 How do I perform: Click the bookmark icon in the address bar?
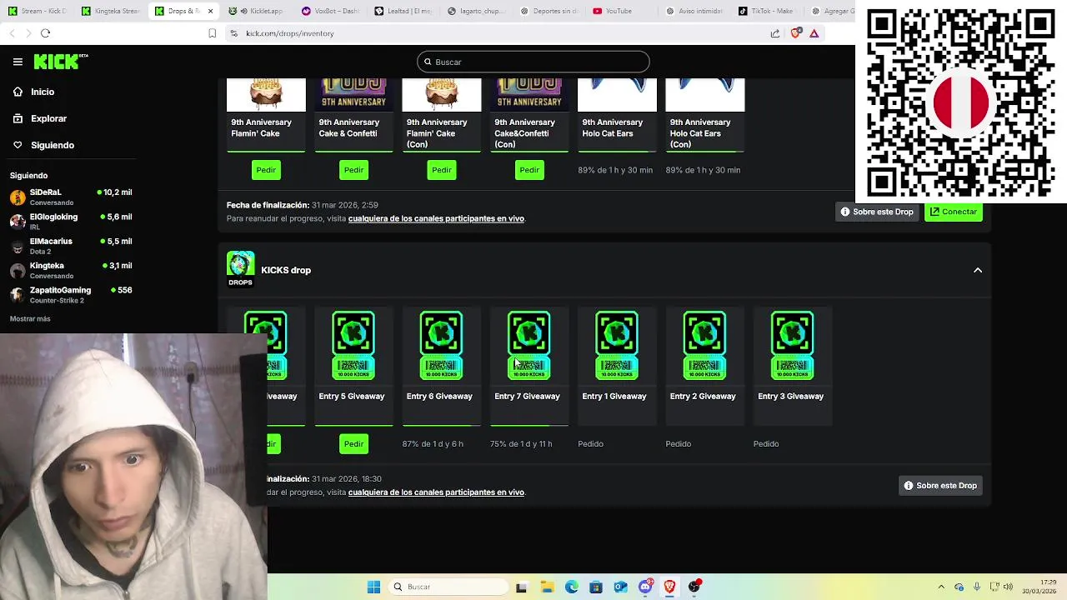coord(212,33)
